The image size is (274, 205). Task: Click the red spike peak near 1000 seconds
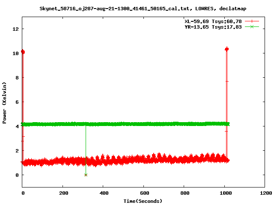[x=226, y=49]
